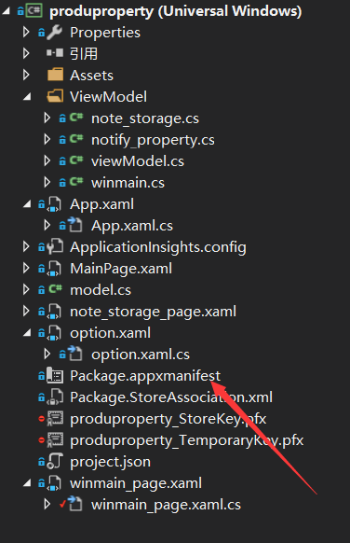Screen dimensions: 350x543
Task: Click the XAML icon of winmain_page.xaml
Action: 54,483
